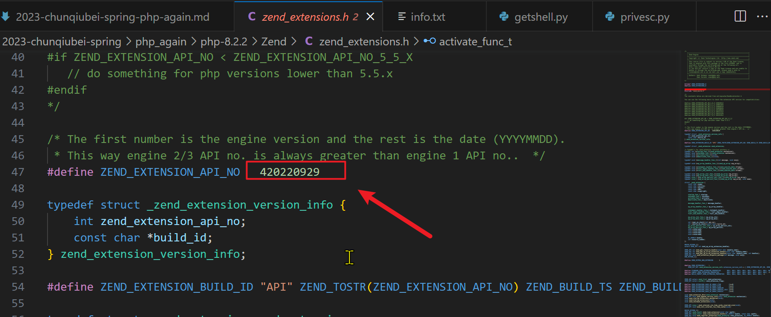This screenshot has width=771, height=317.
Task: Open the privesc.py tab
Action: pos(644,17)
